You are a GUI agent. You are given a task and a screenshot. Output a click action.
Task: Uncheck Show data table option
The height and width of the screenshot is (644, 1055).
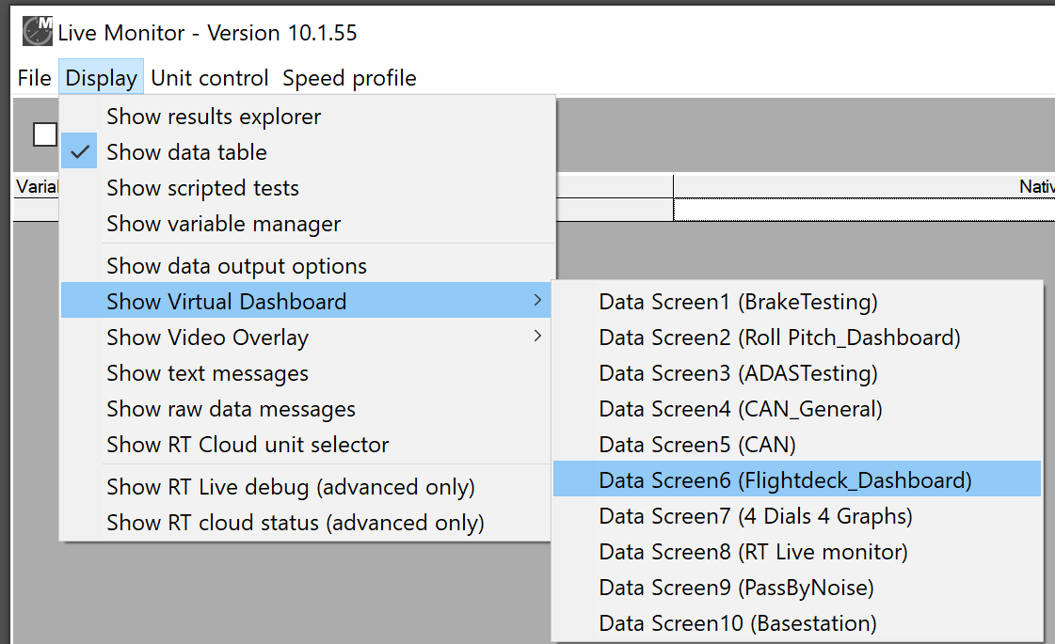point(186,152)
